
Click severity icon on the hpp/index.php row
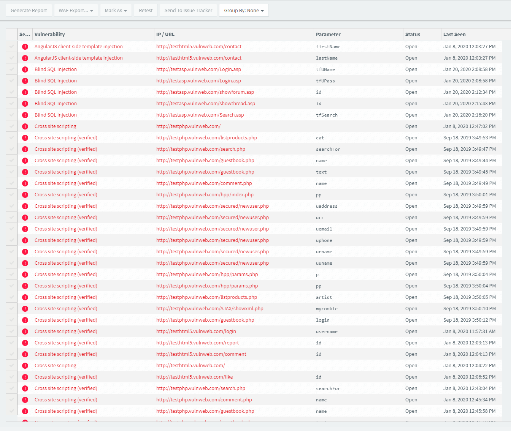(25, 194)
